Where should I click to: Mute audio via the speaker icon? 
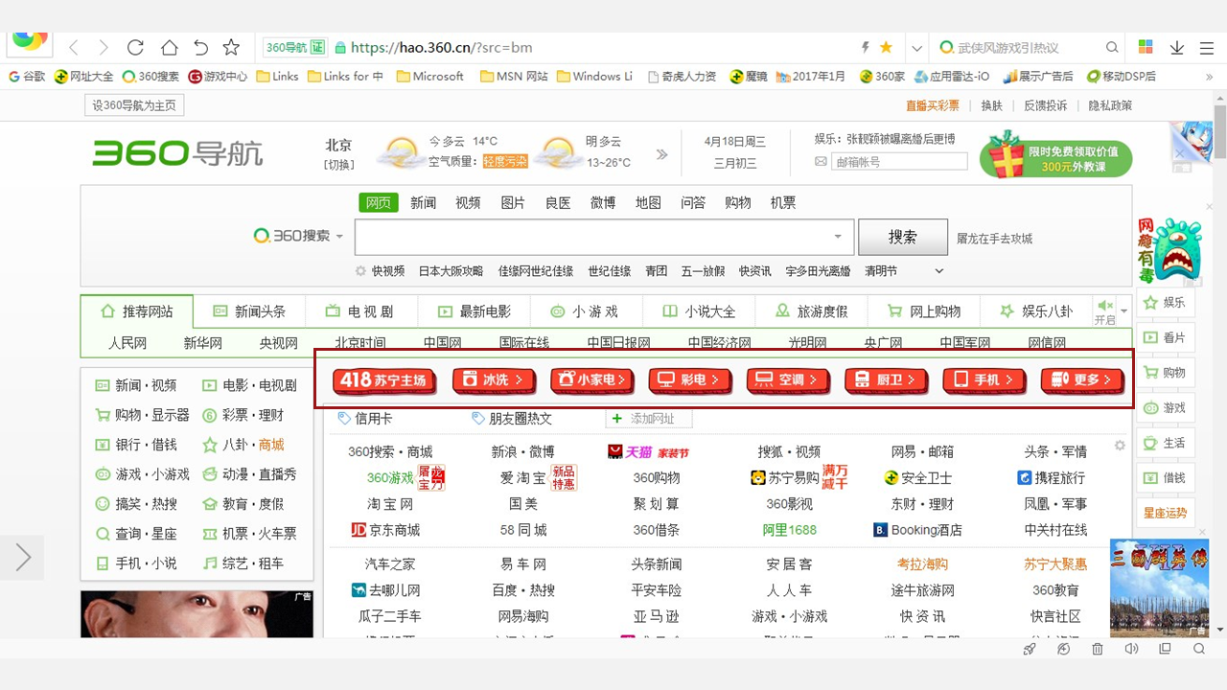[x=1131, y=649]
